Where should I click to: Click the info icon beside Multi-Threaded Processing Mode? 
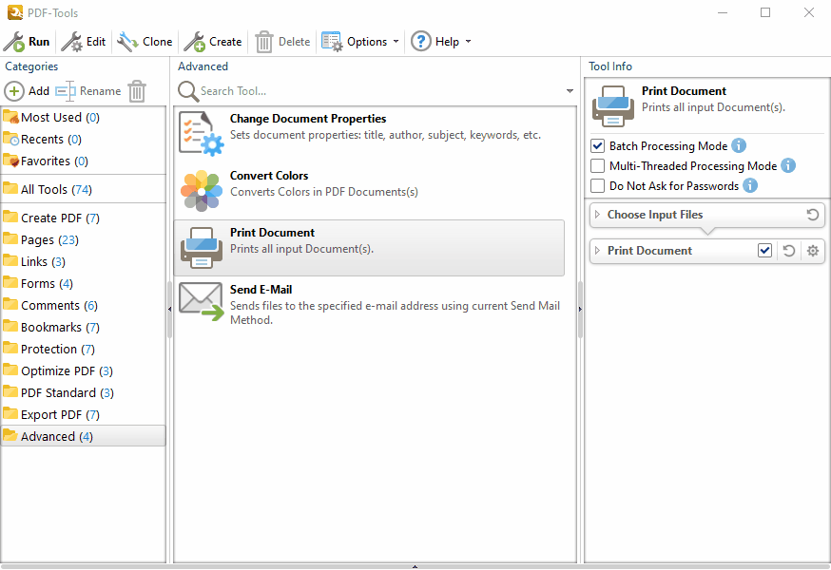pyautogui.click(x=786, y=165)
